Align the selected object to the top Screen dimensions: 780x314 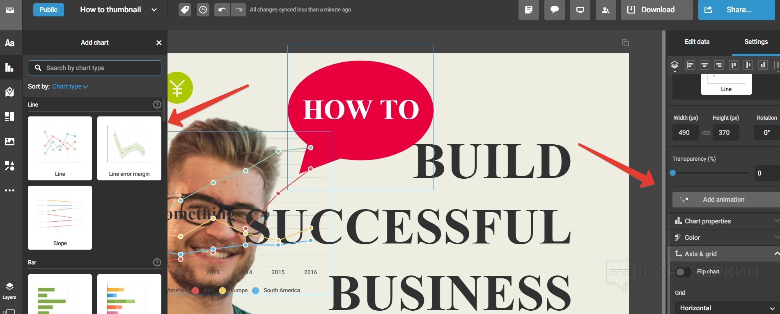tap(734, 65)
